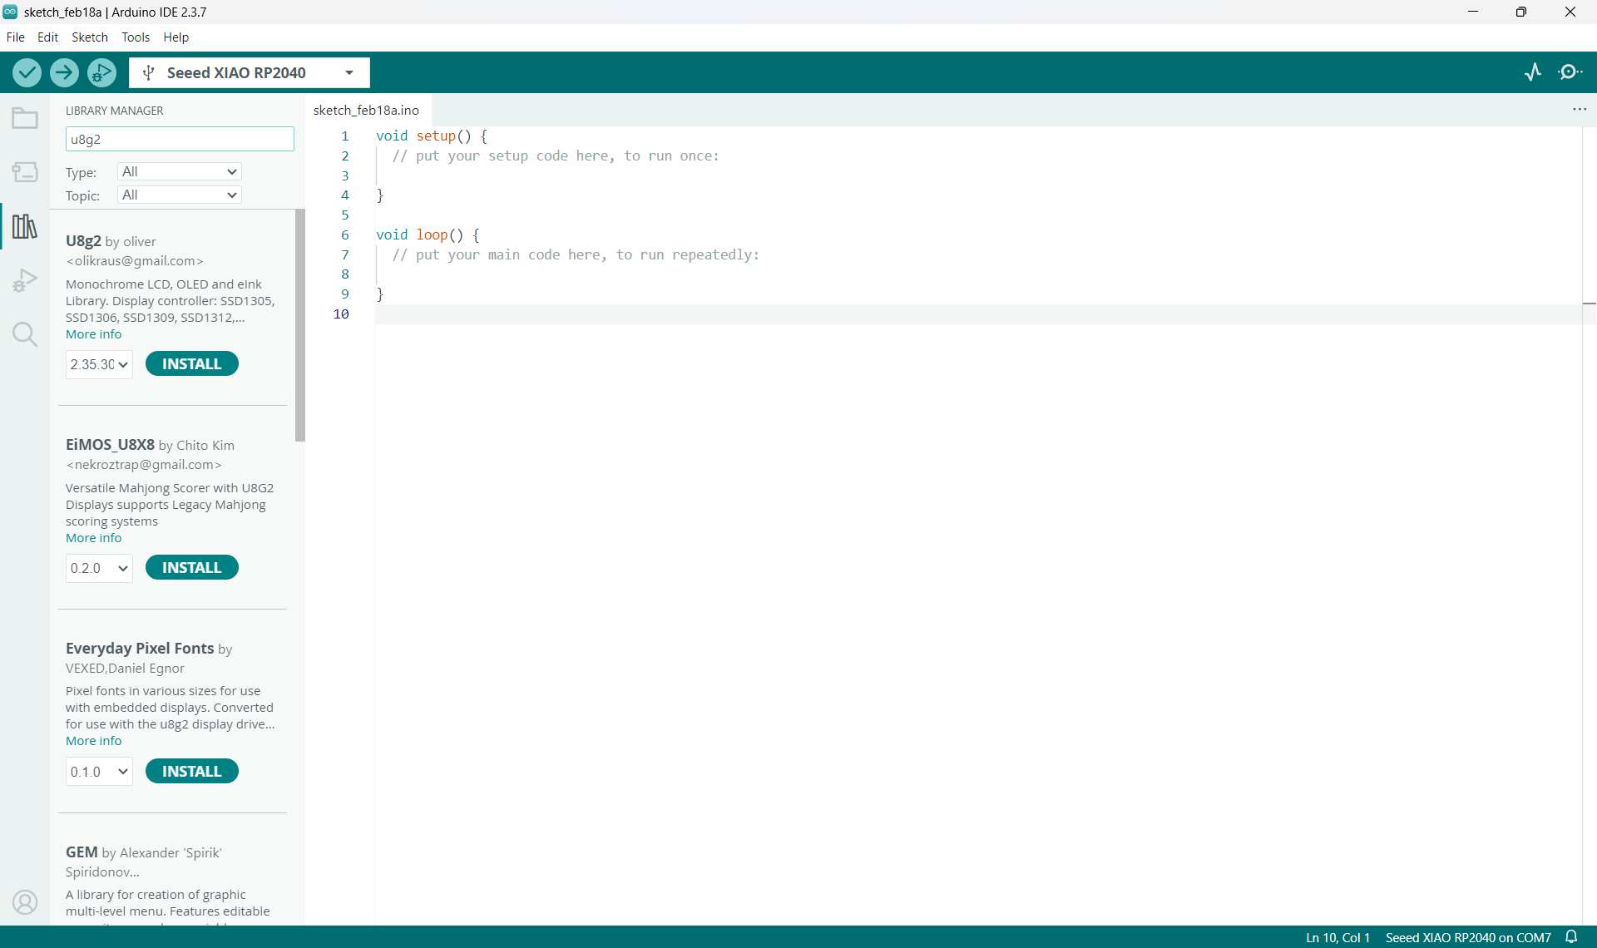Open the Topic filter dropdown

(180, 195)
